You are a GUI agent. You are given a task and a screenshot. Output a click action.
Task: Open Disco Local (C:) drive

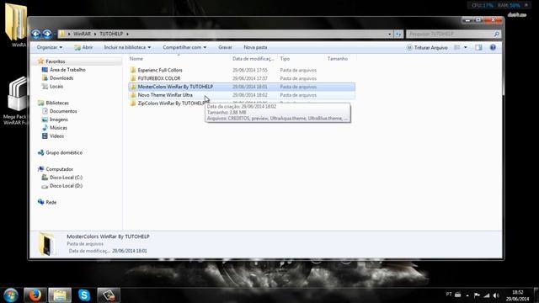pyautogui.click(x=66, y=178)
